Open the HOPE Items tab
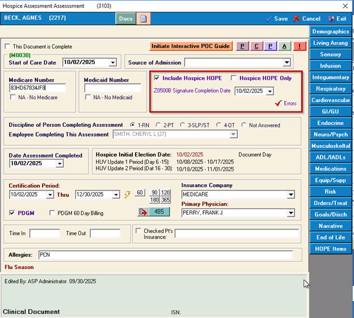 331,249
